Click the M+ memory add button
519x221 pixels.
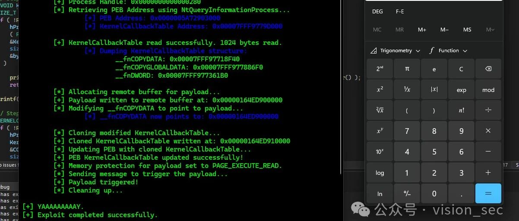coord(422,30)
